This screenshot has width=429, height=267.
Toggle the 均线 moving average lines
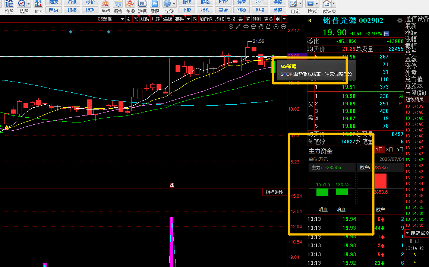point(219,19)
